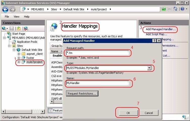Click the footer application icon
The width and height of the screenshot is (190, 121).
tap(23, 58)
